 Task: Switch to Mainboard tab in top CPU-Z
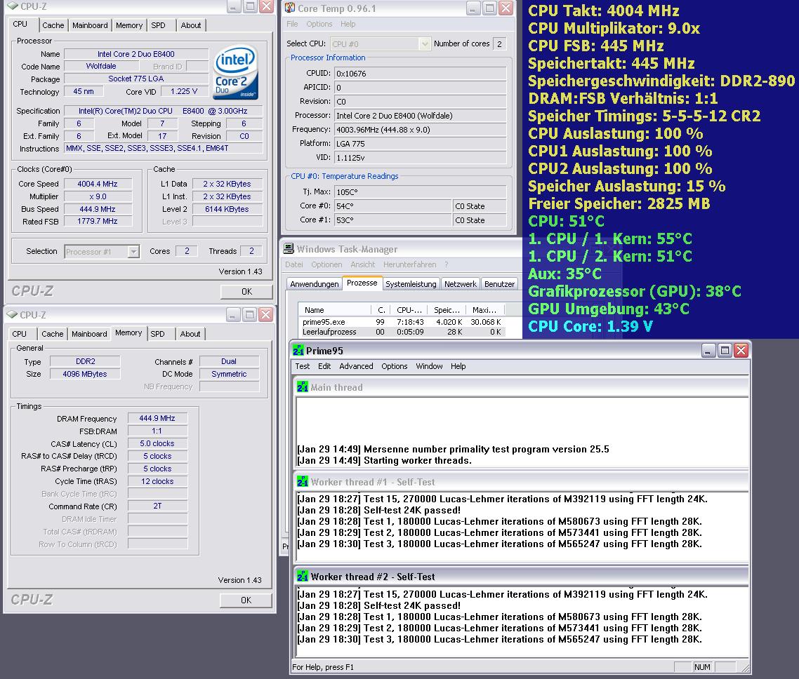90,25
